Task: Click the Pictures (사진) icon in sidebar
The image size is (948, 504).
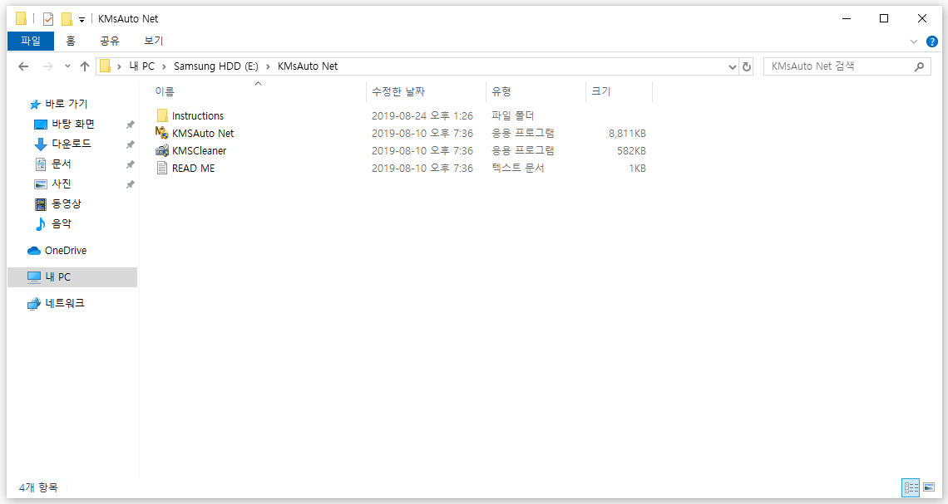Action: tap(41, 184)
